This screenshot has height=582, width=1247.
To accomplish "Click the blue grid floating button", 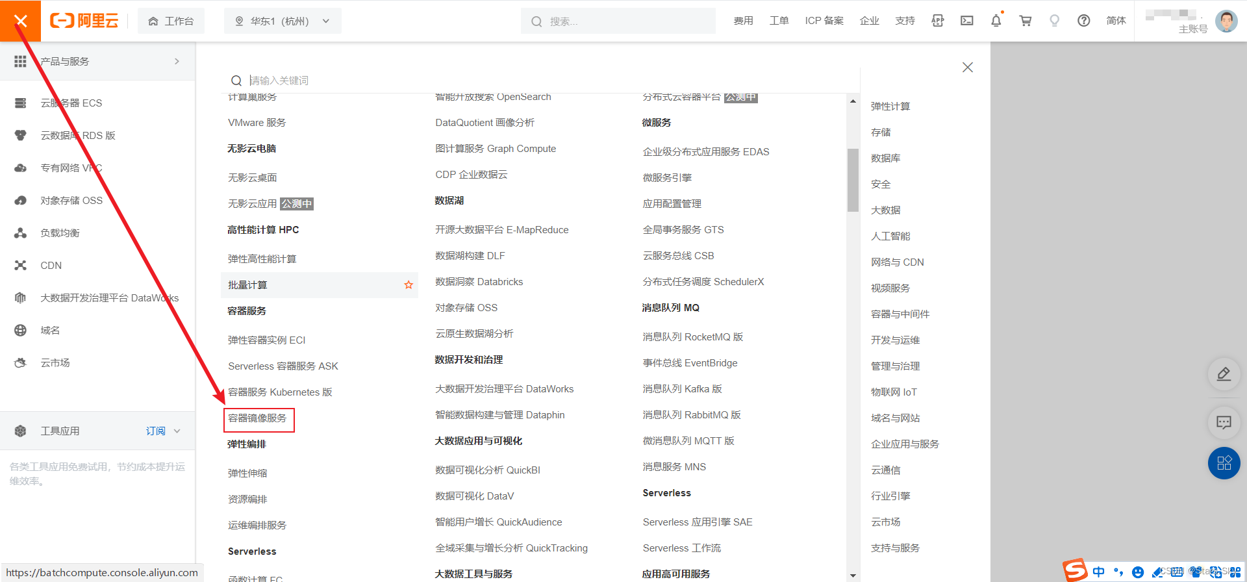I will pos(1224,463).
